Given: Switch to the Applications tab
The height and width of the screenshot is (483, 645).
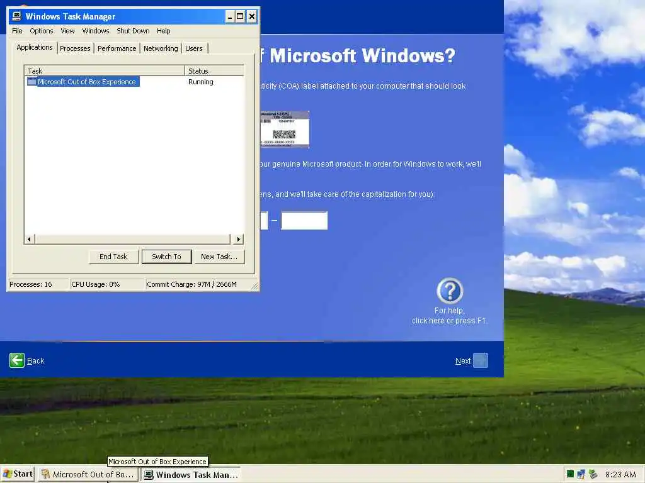Looking at the screenshot, I should coord(35,47).
